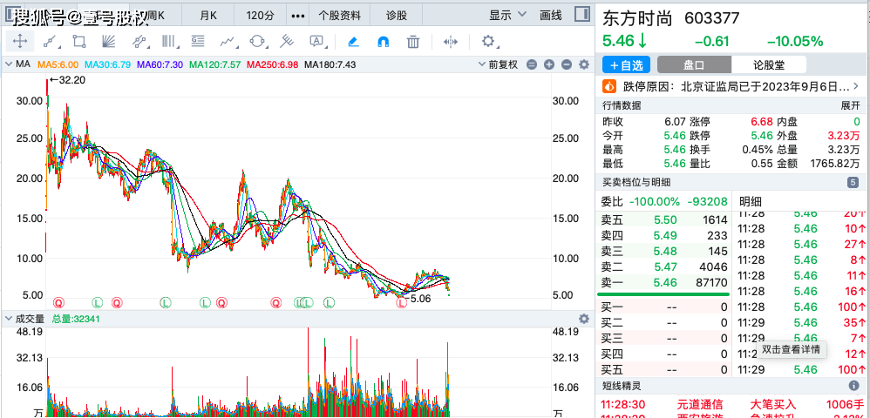Click the plus icon in MA indicator bar

[548, 64]
